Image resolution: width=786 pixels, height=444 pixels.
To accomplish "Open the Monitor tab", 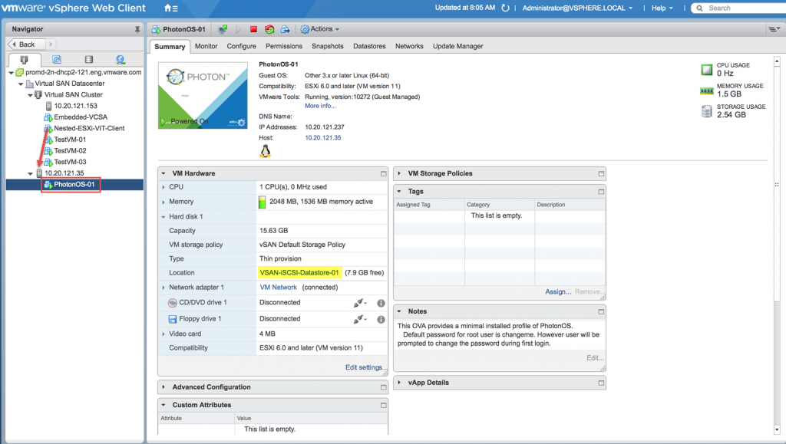I will click(x=206, y=46).
